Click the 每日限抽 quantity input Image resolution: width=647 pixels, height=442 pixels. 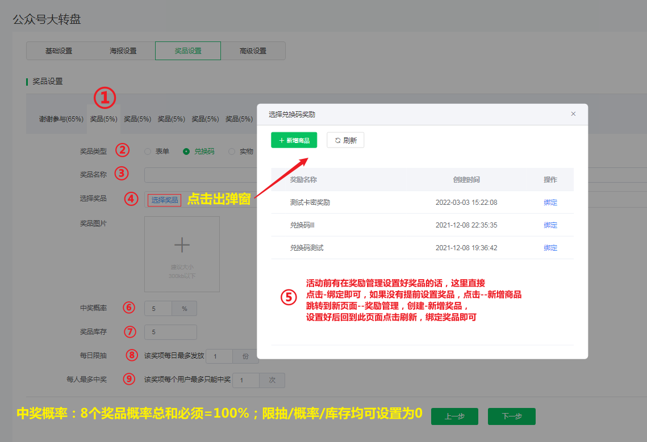click(x=219, y=356)
